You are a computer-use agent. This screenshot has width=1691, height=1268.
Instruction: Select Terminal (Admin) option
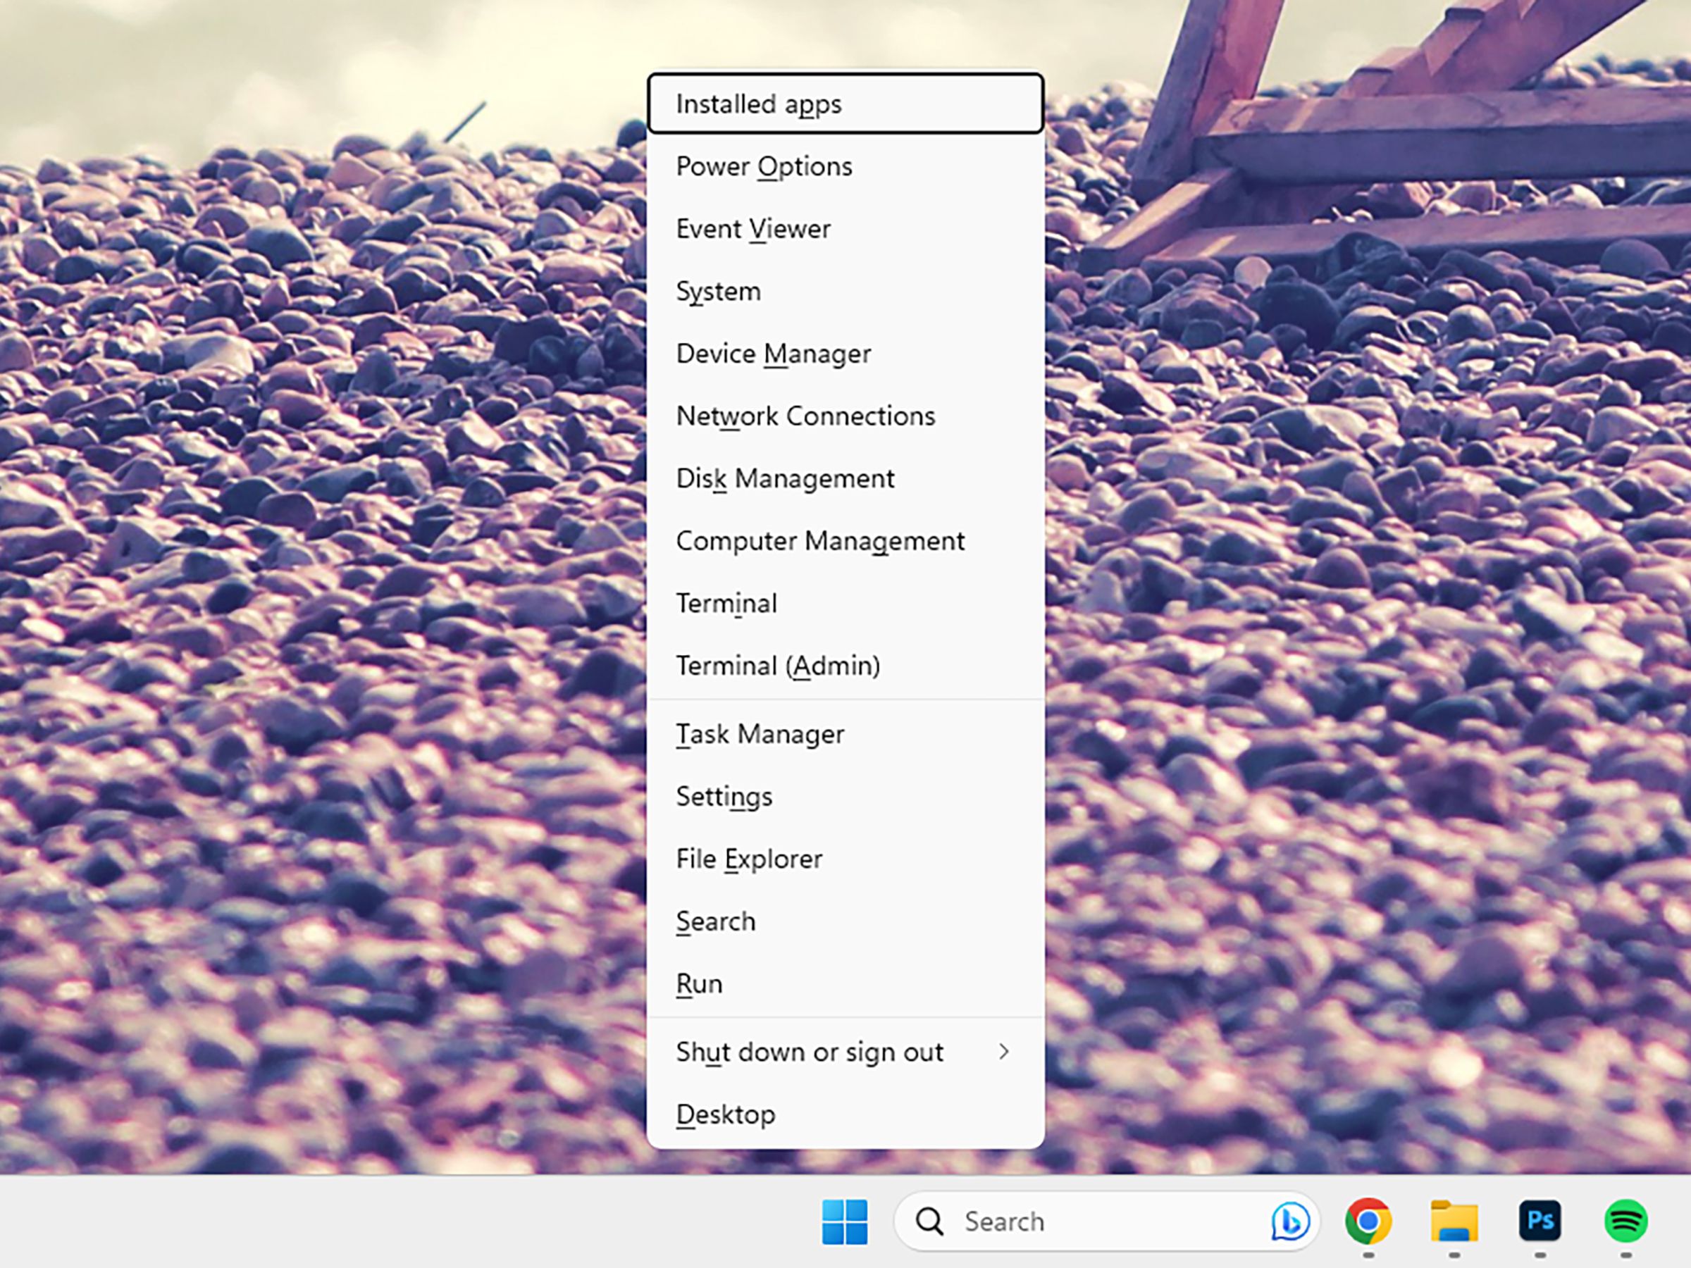pyautogui.click(x=779, y=664)
